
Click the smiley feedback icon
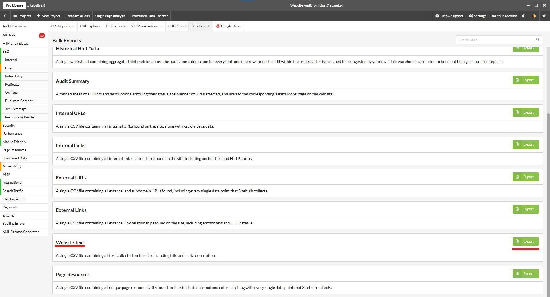534,16
